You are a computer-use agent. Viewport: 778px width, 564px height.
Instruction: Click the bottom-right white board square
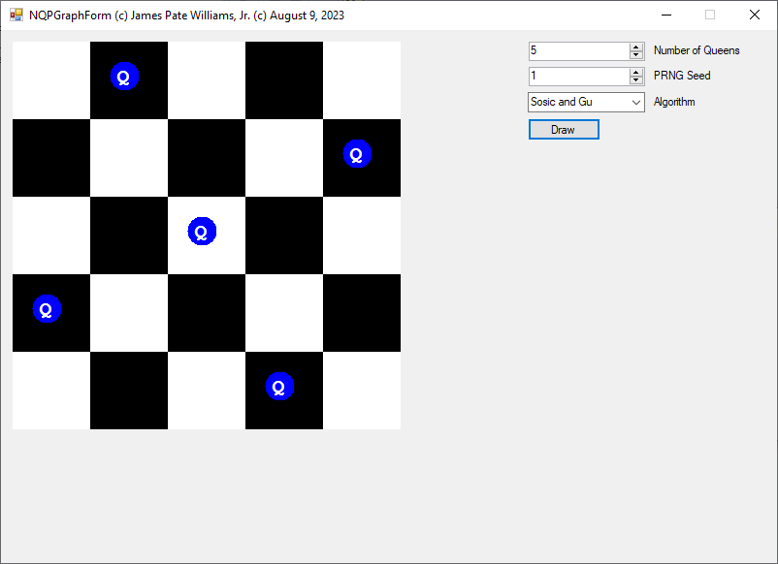(x=362, y=391)
